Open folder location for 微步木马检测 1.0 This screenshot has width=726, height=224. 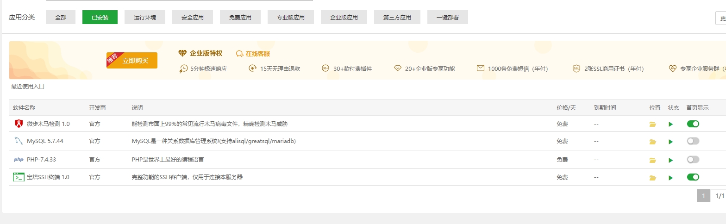point(653,124)
